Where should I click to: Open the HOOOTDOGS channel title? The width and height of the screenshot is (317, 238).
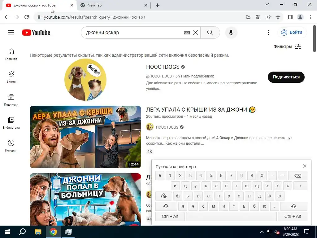click(x=163, y=67)
